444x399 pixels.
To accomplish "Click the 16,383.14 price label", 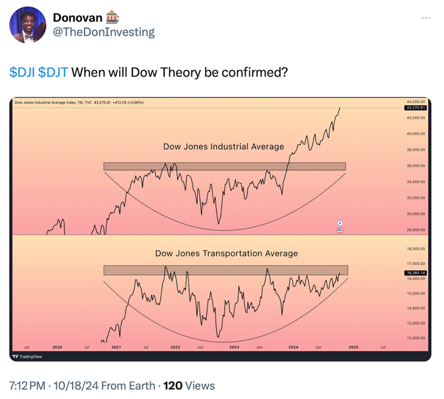I will (x=415, y=273).
